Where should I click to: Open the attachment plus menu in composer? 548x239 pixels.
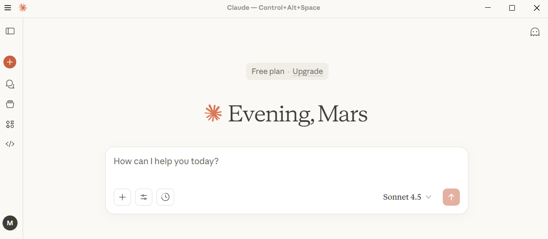point(122,197)
